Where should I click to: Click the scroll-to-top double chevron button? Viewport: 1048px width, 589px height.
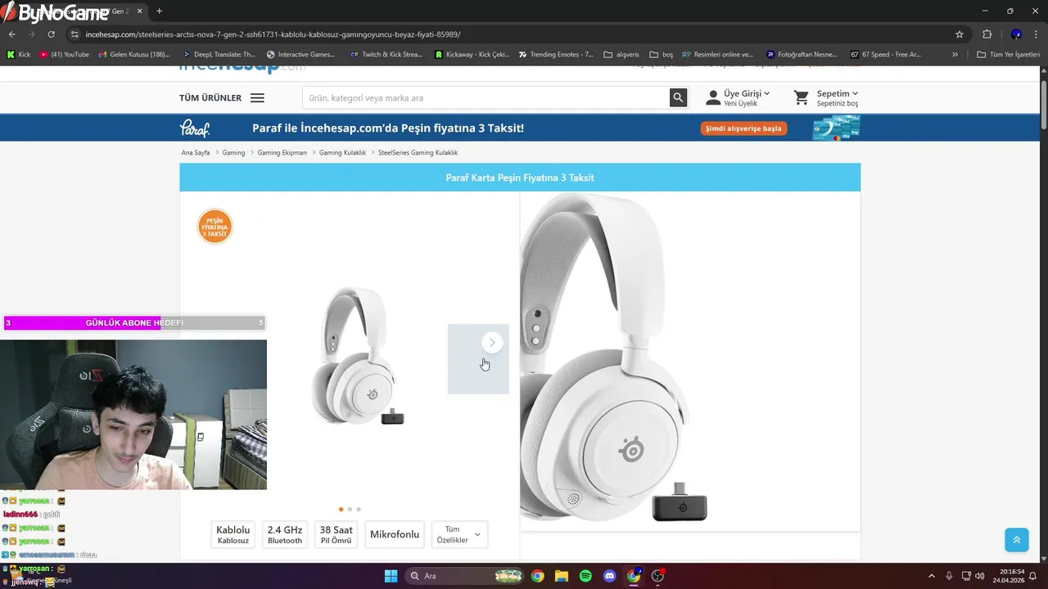coord(1016,540)
